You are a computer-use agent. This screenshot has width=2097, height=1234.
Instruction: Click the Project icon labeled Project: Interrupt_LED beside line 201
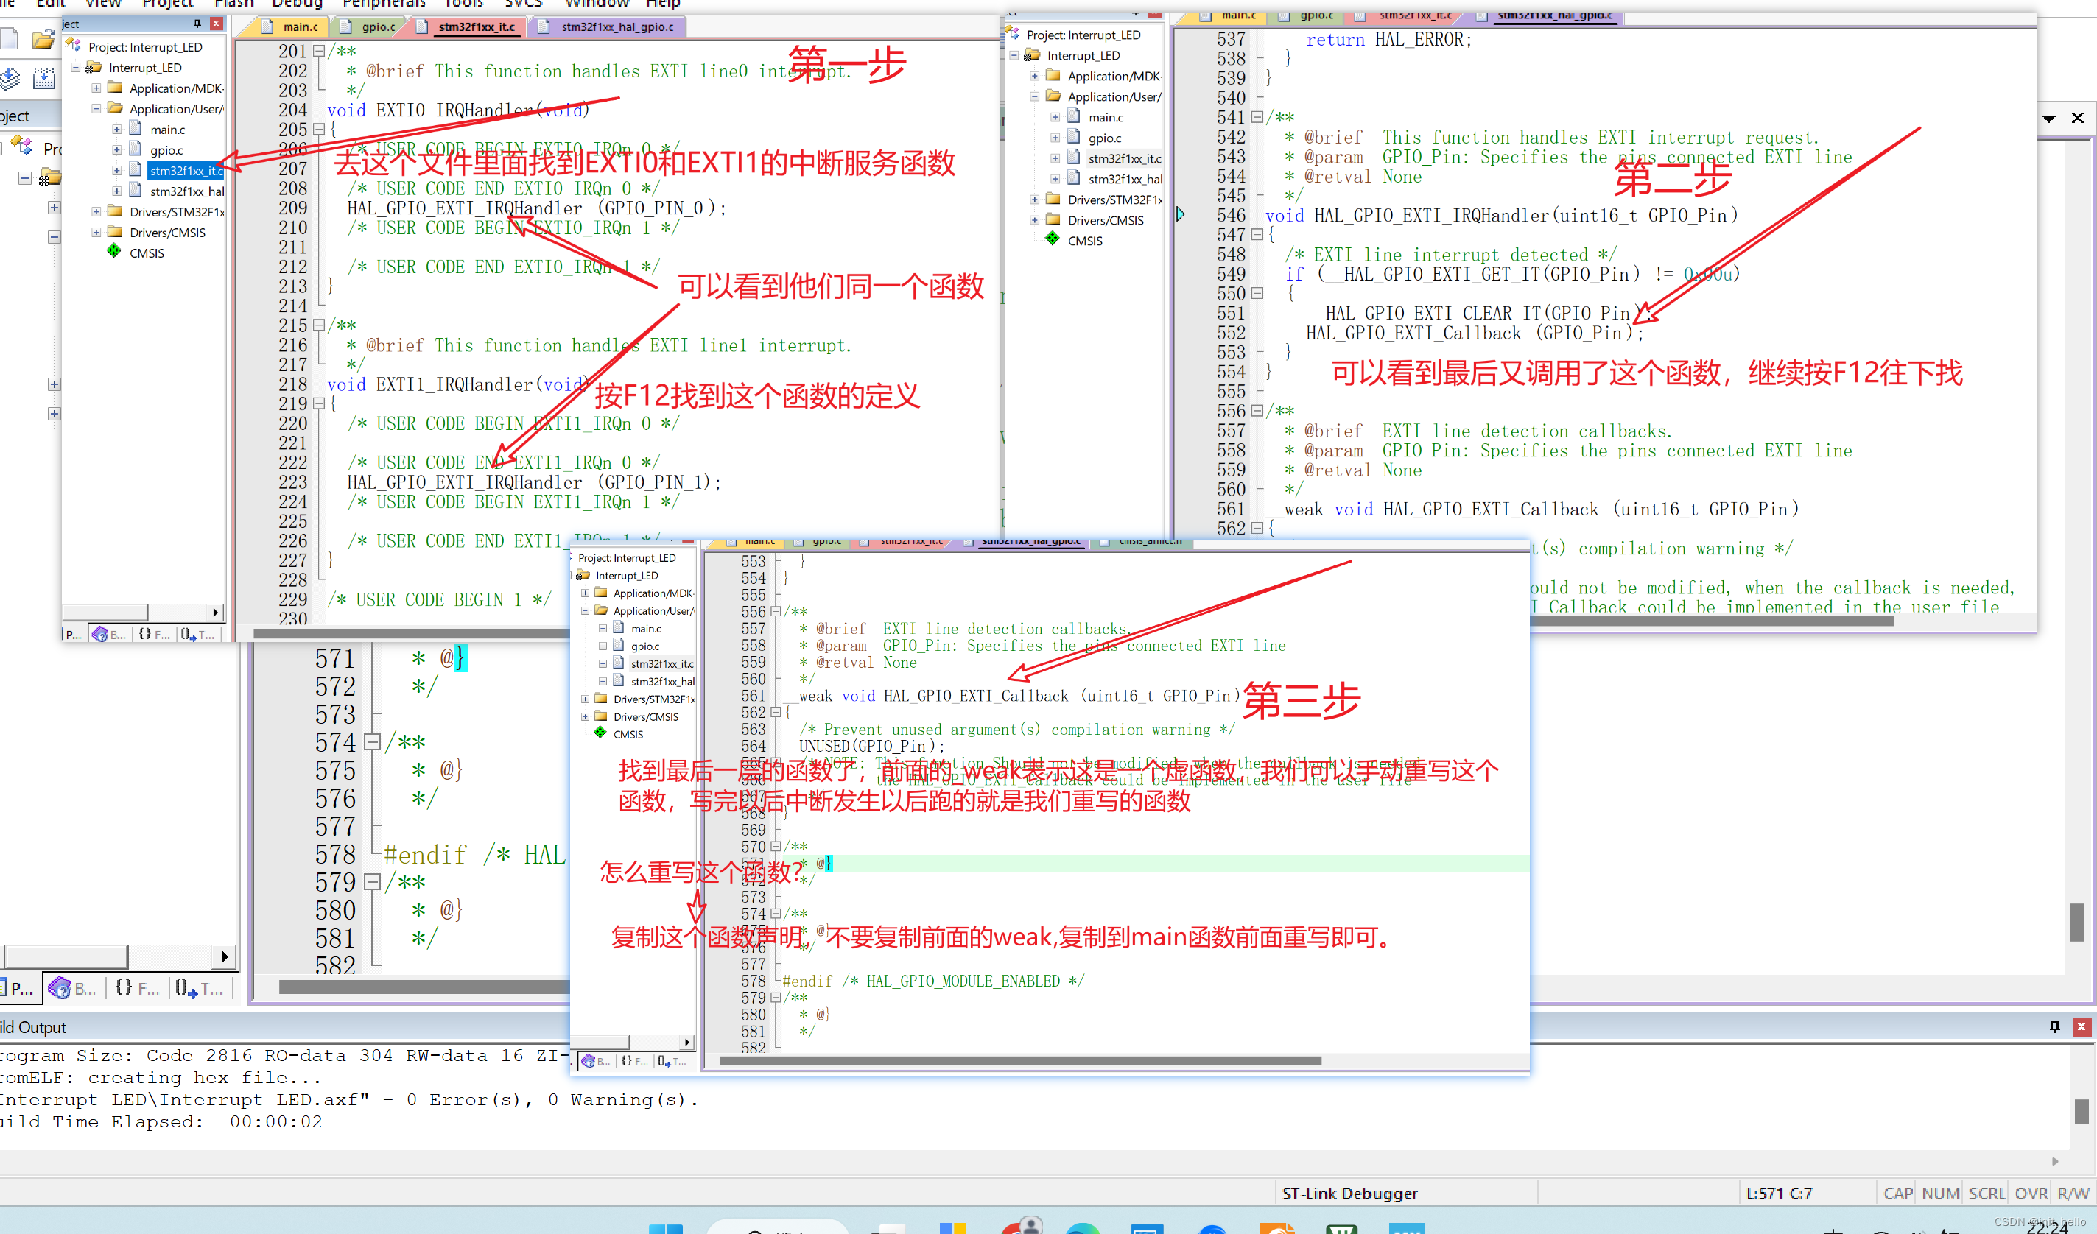tap(74, 46)
